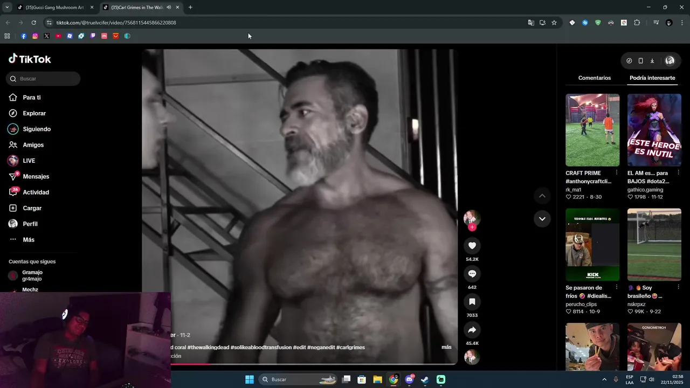Viewport: 690px width, 388px height.
Task: Open the comments bubble icon under 54.2K
Action: [472, 274]
